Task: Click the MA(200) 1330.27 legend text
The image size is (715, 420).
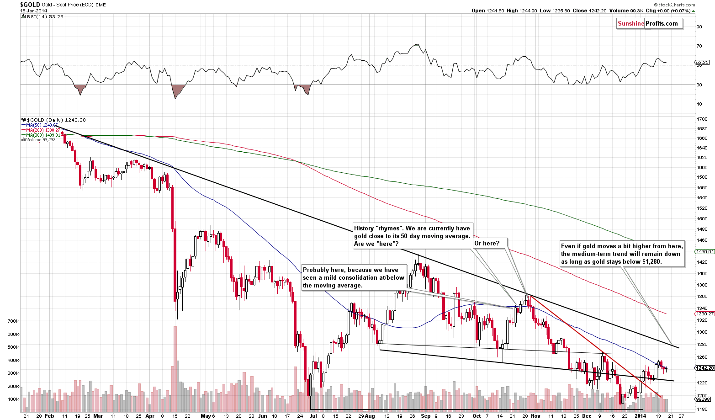Action: coord(43,130)
